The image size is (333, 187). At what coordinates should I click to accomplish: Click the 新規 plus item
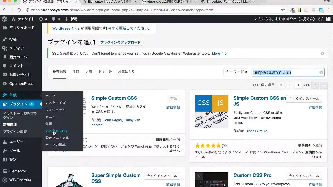coord(71,19)
